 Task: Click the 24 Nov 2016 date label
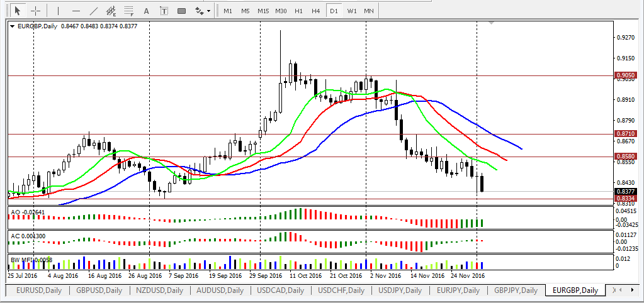click(x=467, y=276)
